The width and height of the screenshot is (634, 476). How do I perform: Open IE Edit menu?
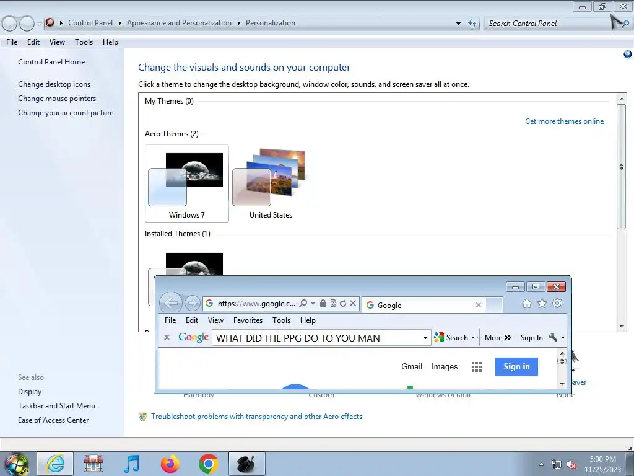coord(192,320)
